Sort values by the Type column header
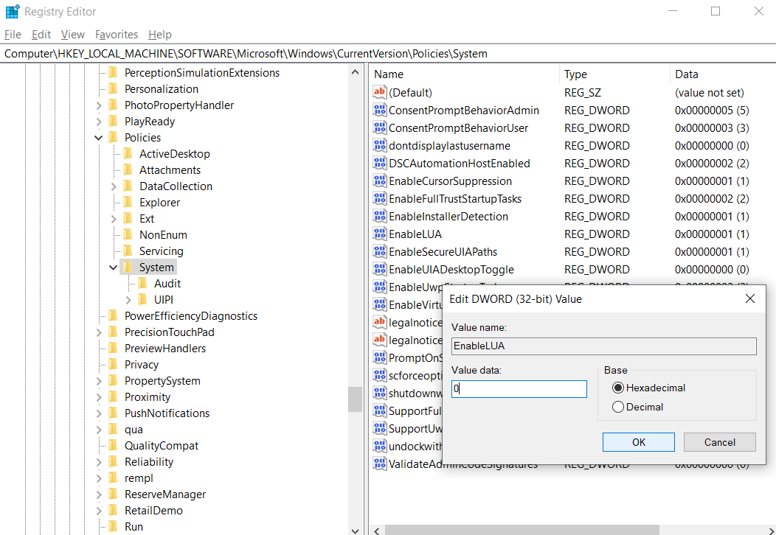The width and height of the screenshot is (776, 535). [614, 74]
